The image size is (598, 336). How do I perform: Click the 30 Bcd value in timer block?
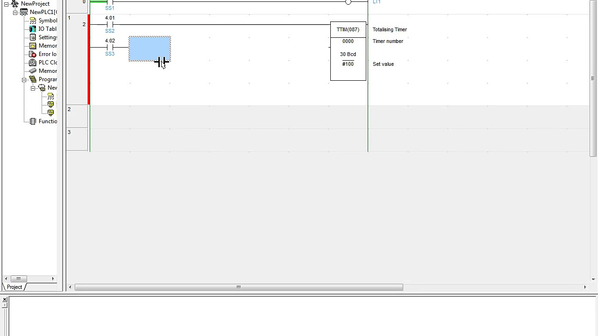tap(348, 54)
